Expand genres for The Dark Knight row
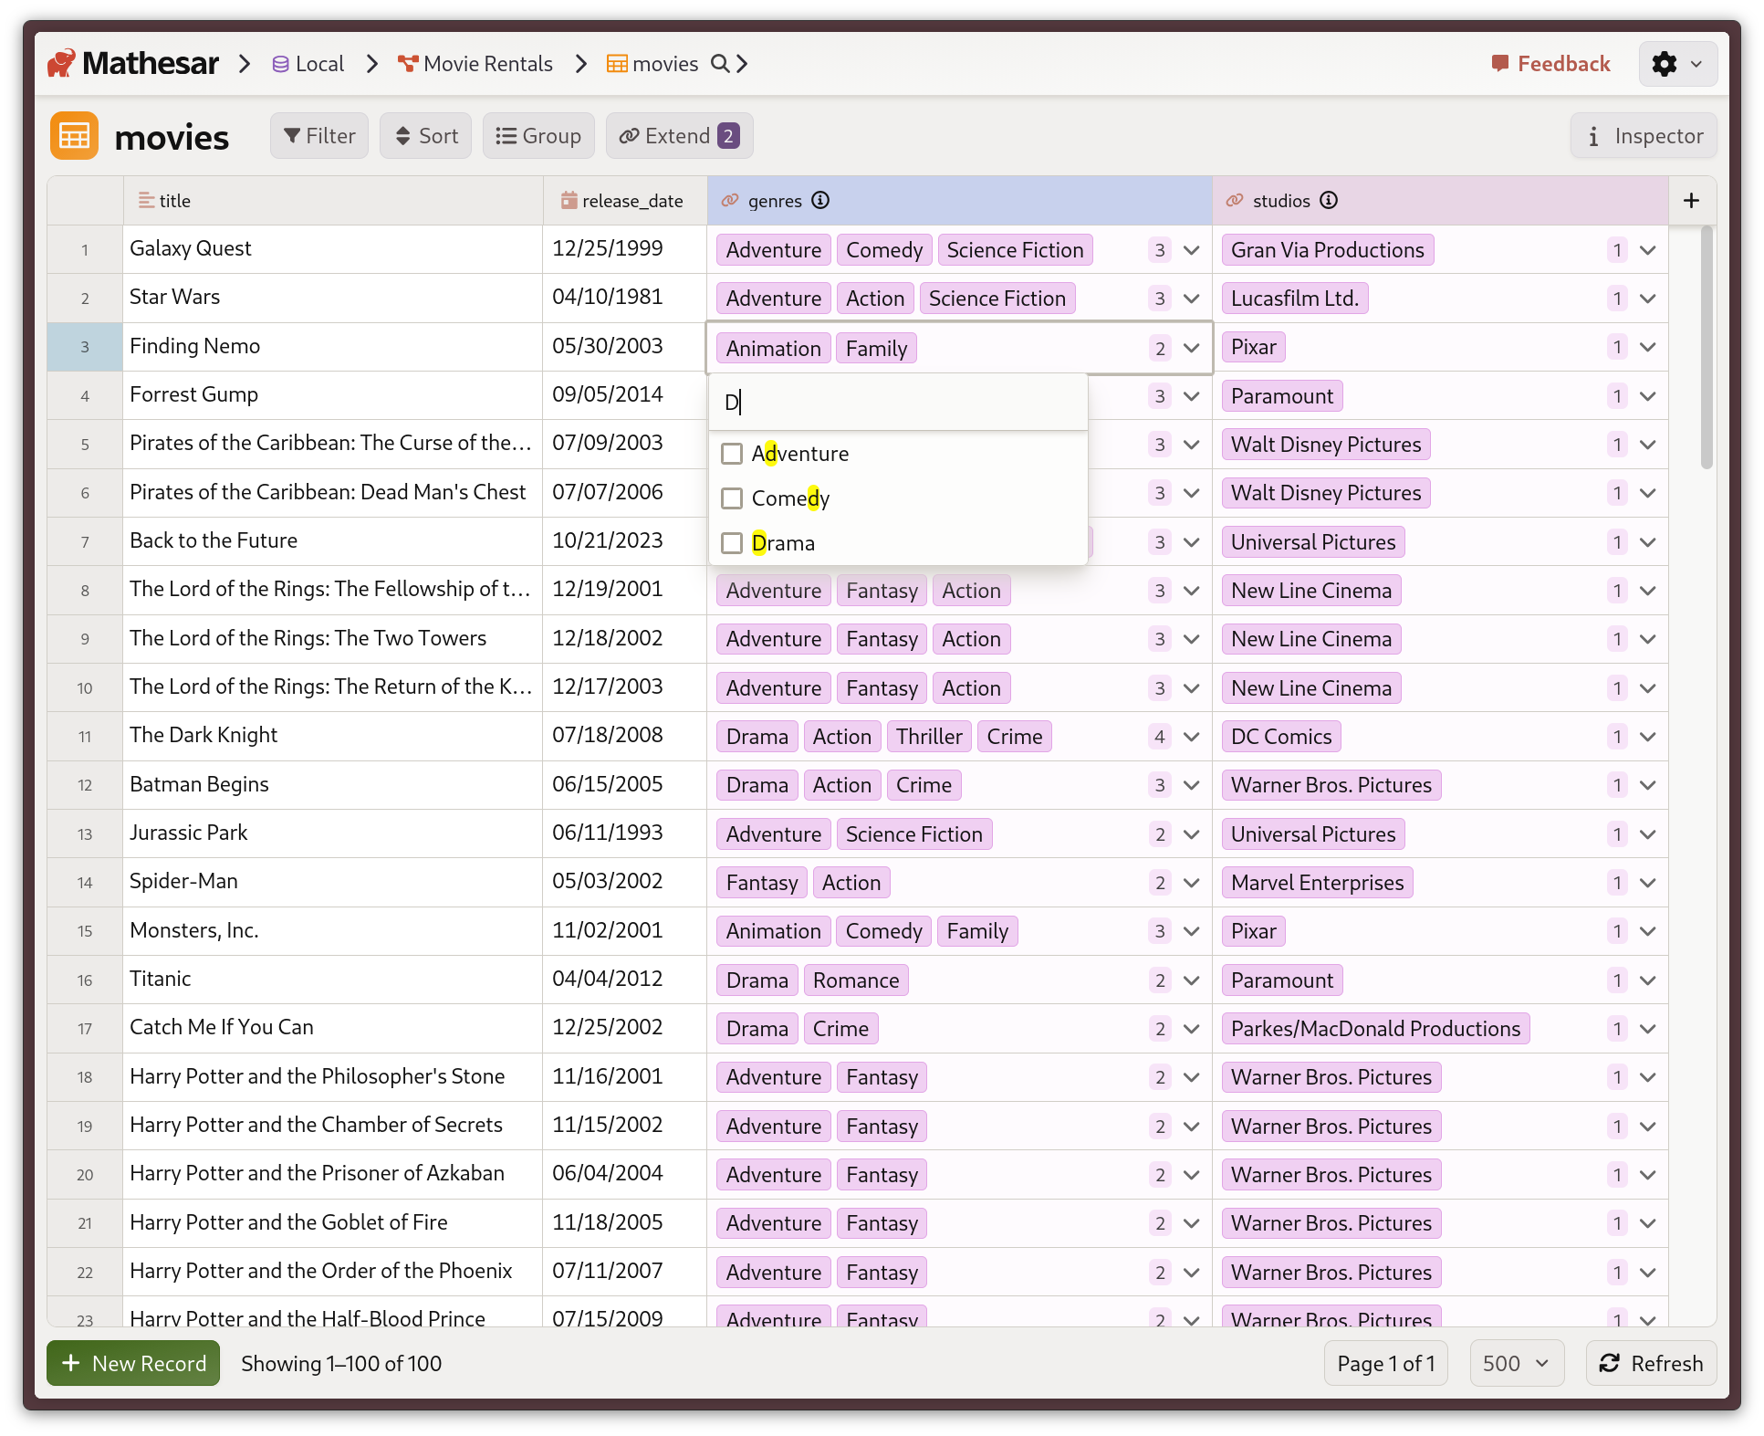The image size is (1764, 1436). pyautogui.click(x=1192, y=736)
